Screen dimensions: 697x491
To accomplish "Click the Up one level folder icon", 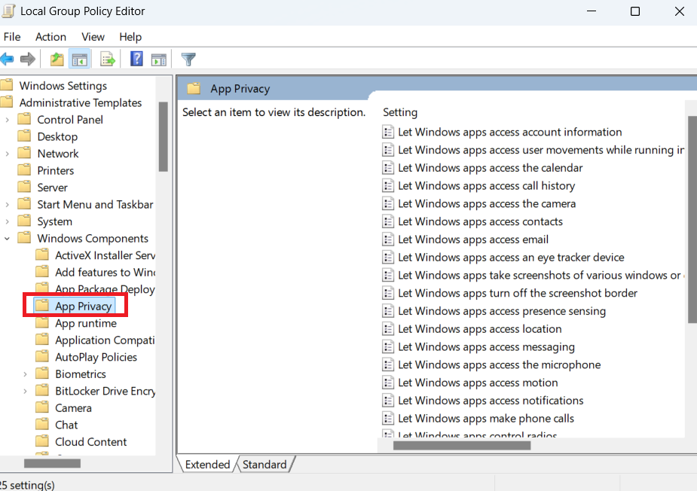I will (57, 59).
